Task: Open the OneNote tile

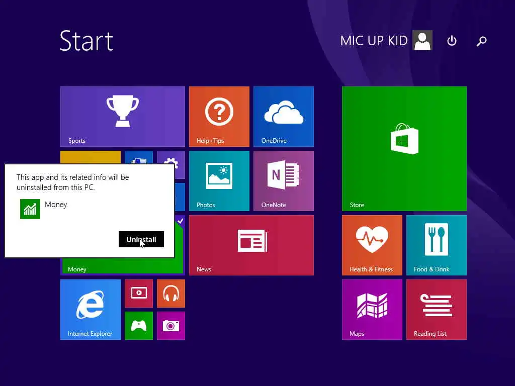Action: click(x=284, y=181)
